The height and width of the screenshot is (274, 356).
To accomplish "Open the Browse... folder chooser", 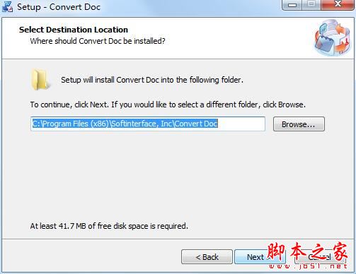I will tap(299, 124).
